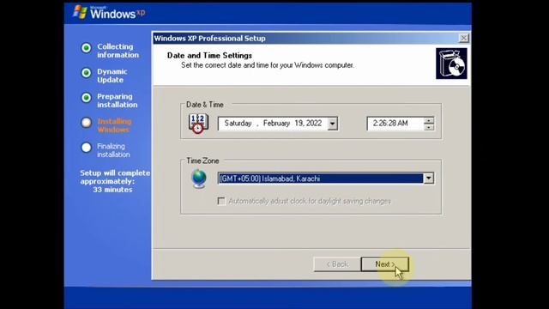Viewport: 549px width, 309px height.
Task: Click the disabled Back button
Action: click(337, 264)
